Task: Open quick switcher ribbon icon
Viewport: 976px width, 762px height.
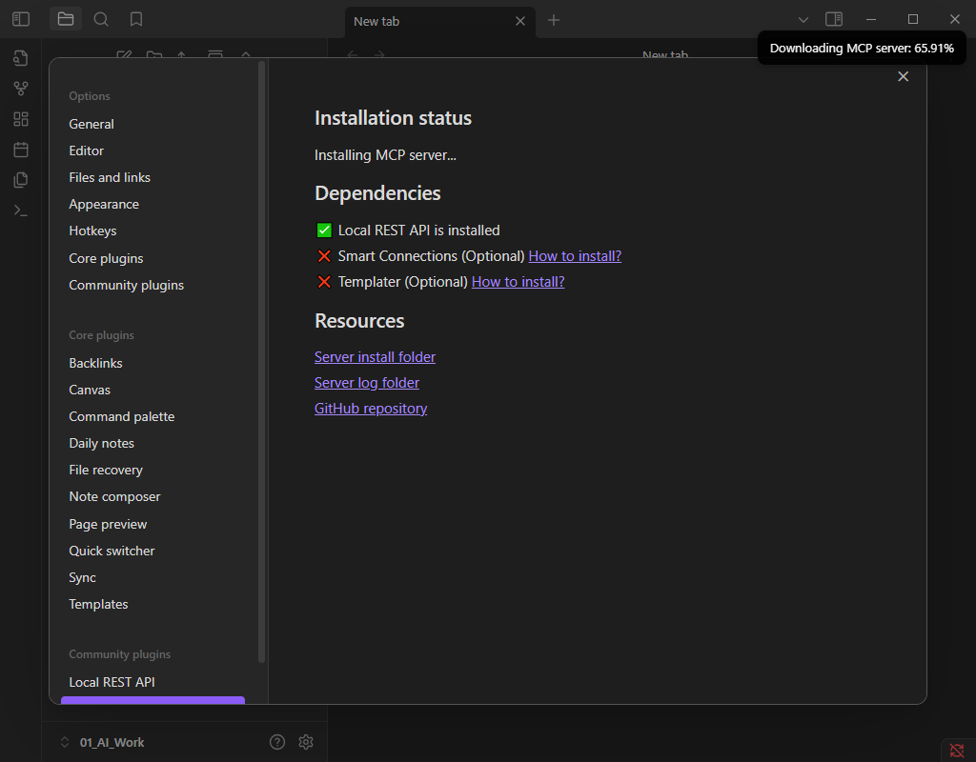Action: [21, 58]
